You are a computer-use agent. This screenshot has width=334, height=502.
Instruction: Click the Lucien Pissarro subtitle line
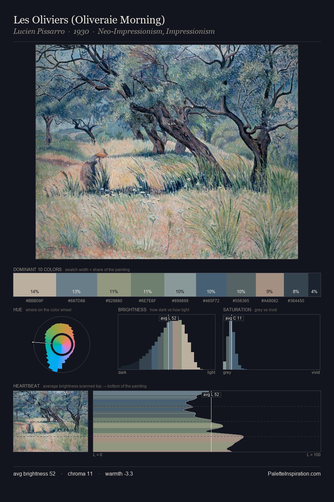(114, 31)
